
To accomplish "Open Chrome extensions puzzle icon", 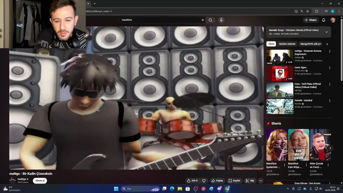I will [316, 11].
